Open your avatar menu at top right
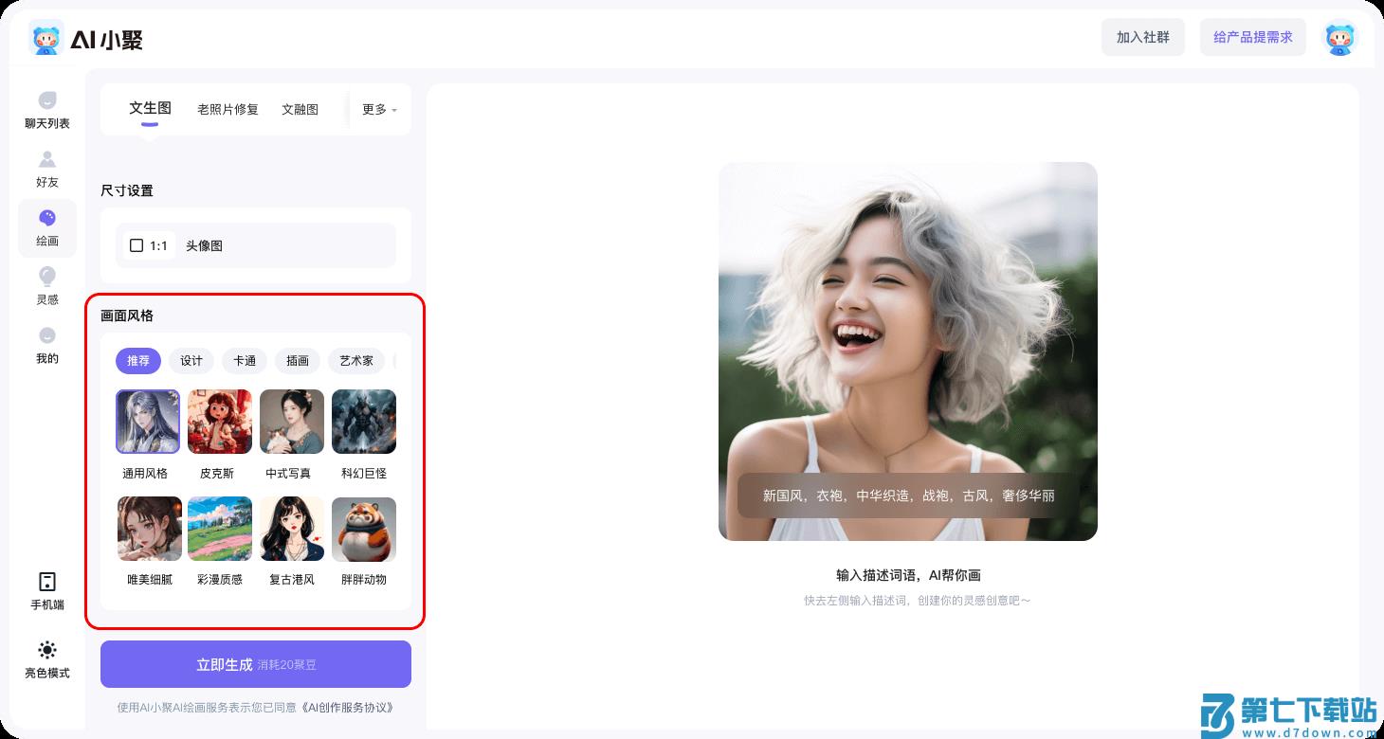Viewport: 1384px width, 739px height. coord(1339,38)
